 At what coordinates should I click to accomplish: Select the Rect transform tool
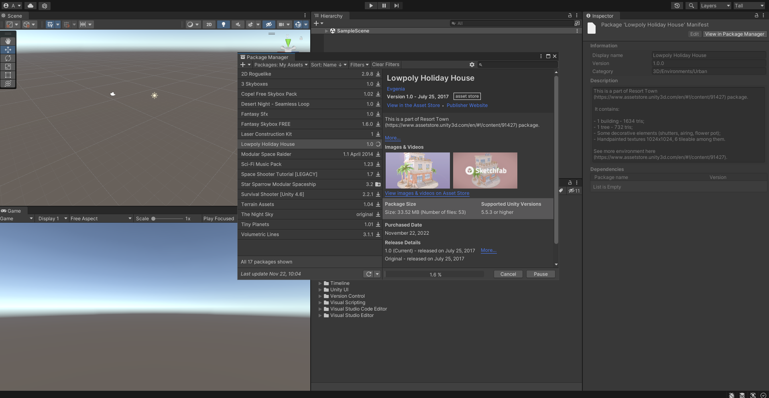click(8, 75)
